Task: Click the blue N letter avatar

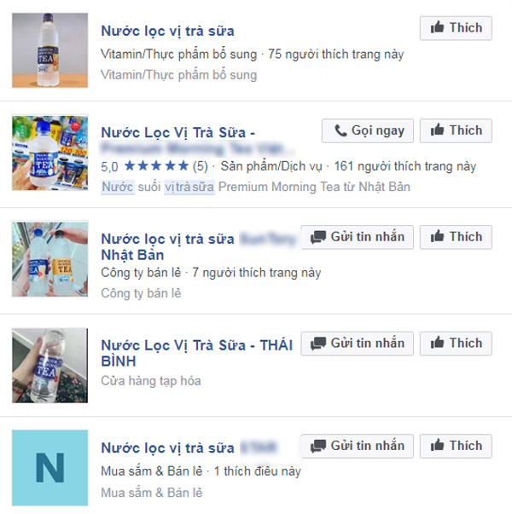Action: (x=49, y=468)
